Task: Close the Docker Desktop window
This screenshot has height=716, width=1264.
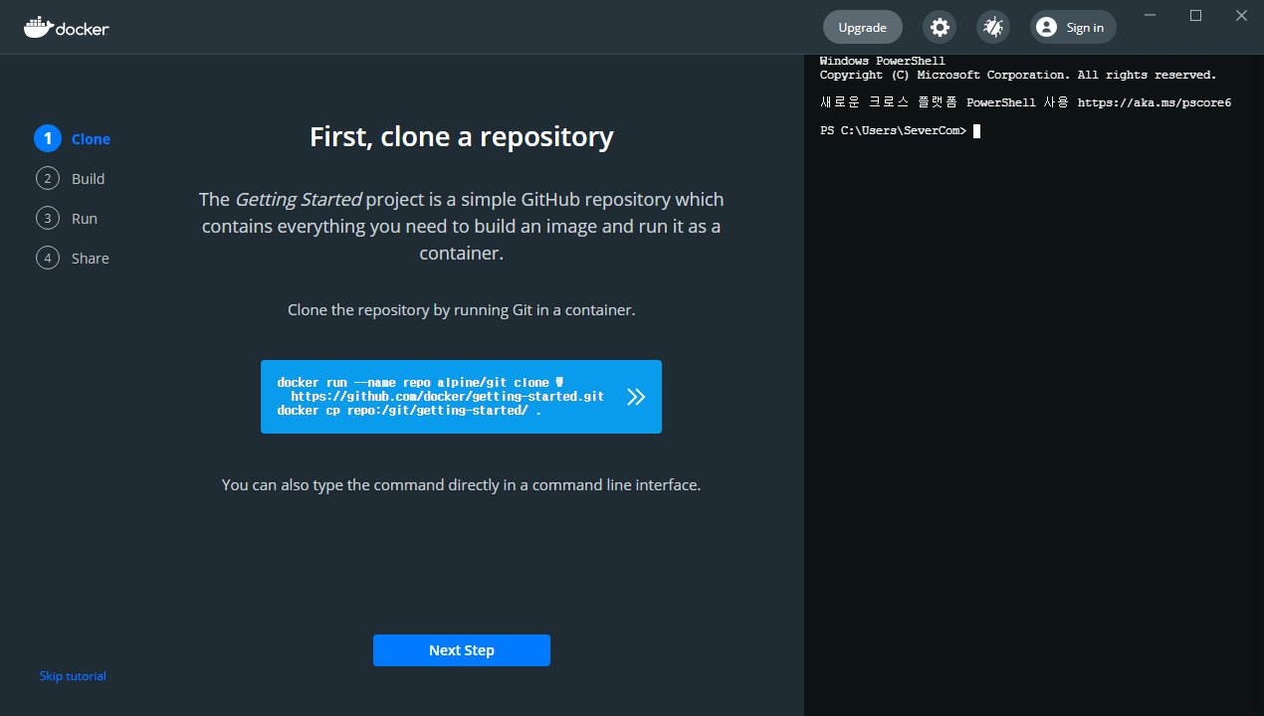Action: [1242, 15]
